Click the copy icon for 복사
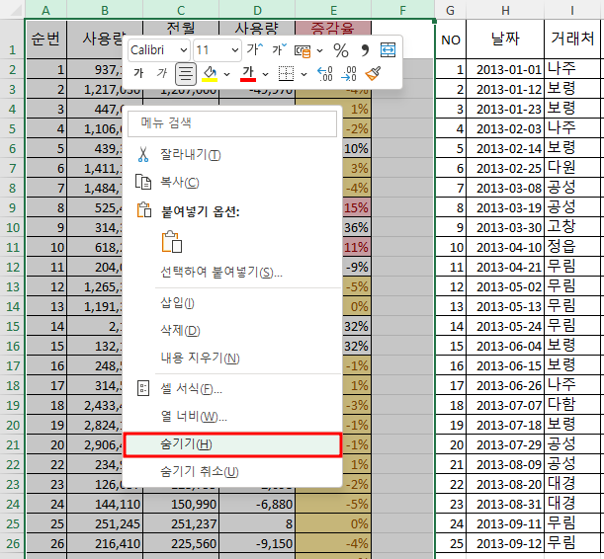The height and width of the screenshot is (559, 604). point(143,182)
